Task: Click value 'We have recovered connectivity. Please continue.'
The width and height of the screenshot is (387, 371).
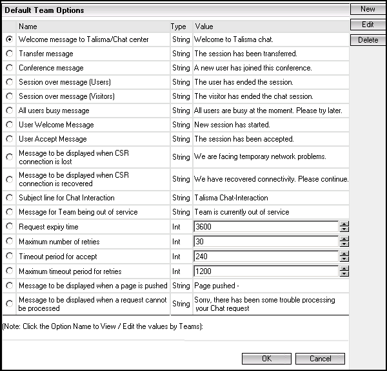Action: coord(272,179)
